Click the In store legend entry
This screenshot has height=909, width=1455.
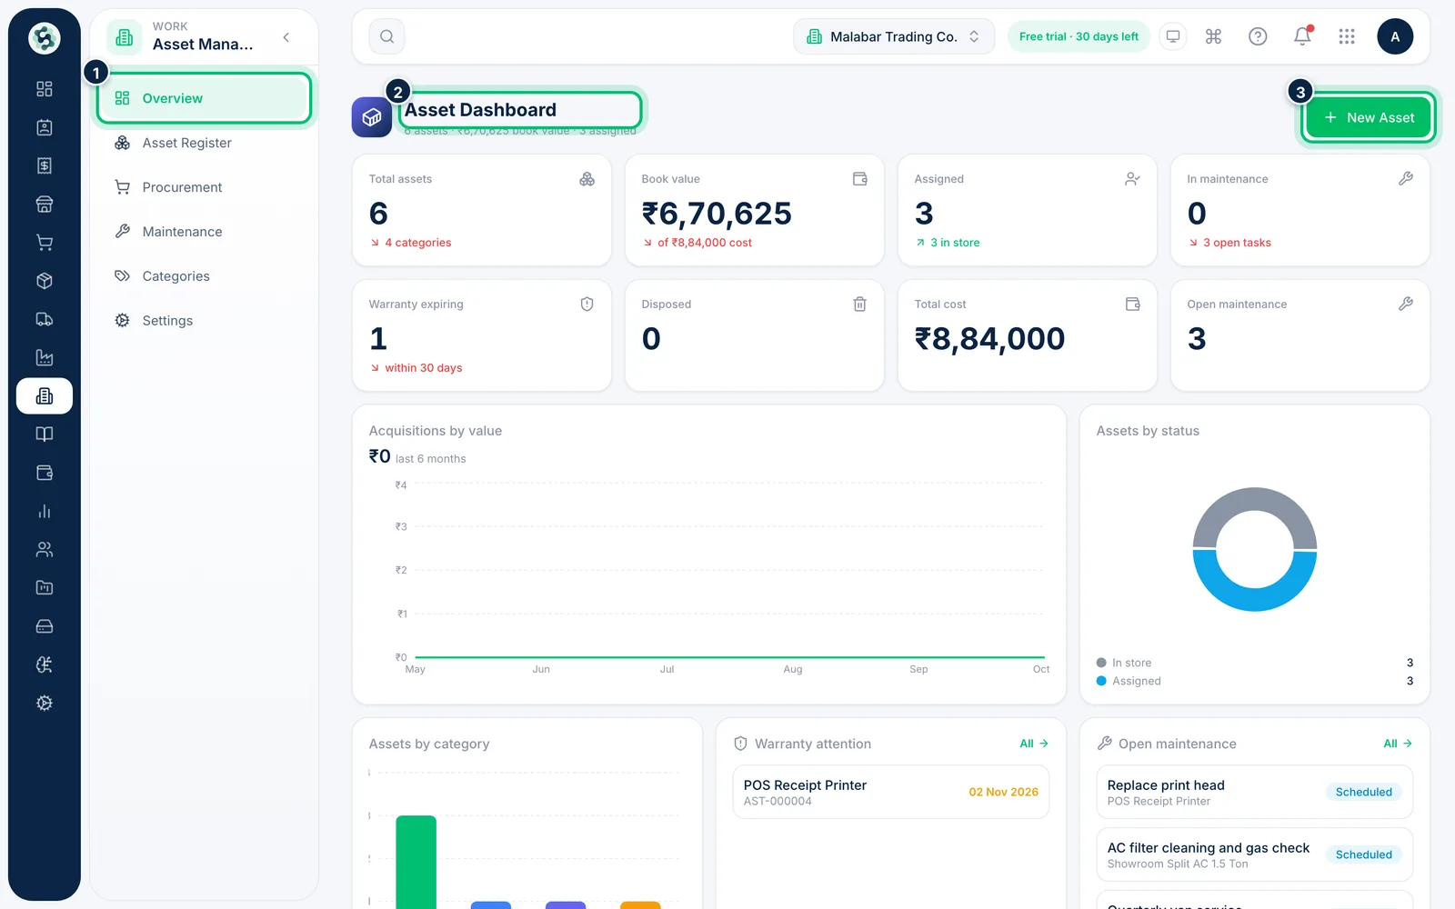[1124, 663]
